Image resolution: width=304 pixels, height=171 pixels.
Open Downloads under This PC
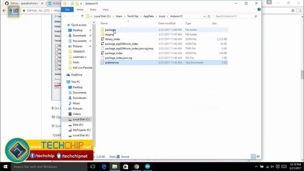(x=79, y=98)
